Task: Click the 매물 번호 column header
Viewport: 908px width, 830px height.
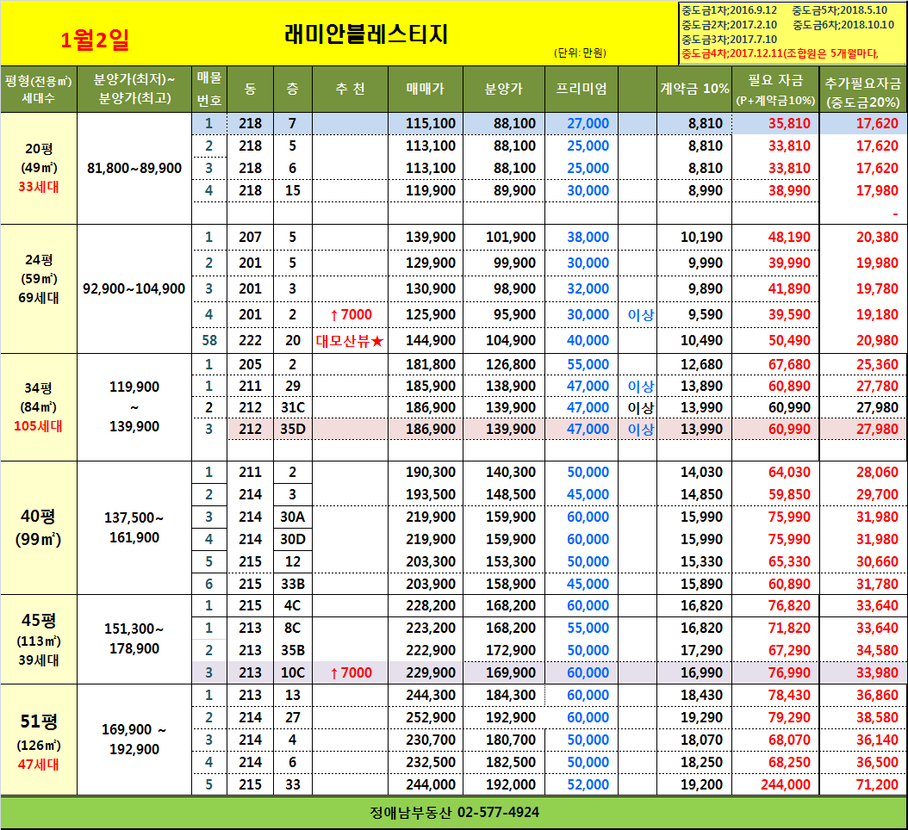Action: pos(209,89)
